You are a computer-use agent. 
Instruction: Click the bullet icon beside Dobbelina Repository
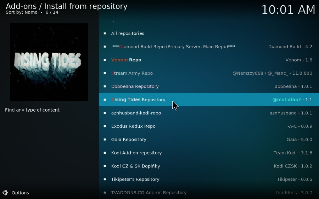tap(105, 86)
